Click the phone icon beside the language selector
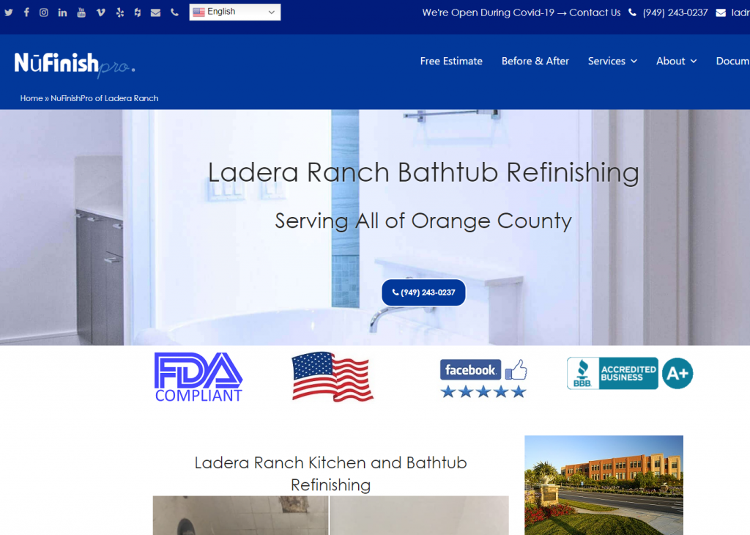750x535 pixels. coord(174,12)
